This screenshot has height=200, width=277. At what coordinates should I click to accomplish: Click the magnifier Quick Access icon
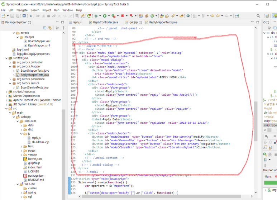[x=258, y=16]
